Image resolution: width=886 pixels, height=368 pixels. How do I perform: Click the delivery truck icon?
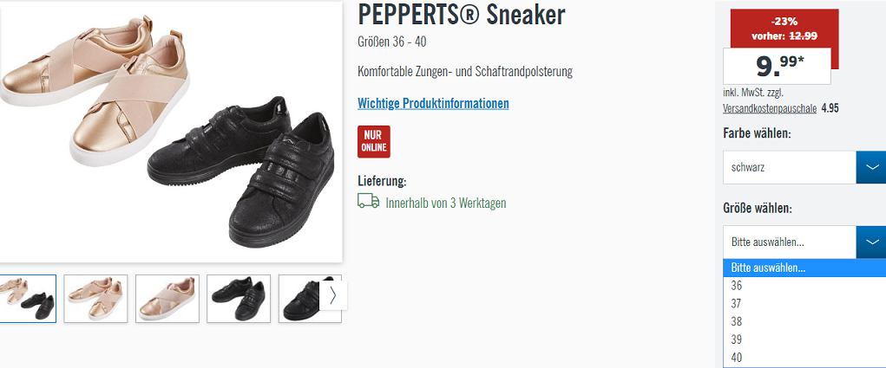coord(369,201)
